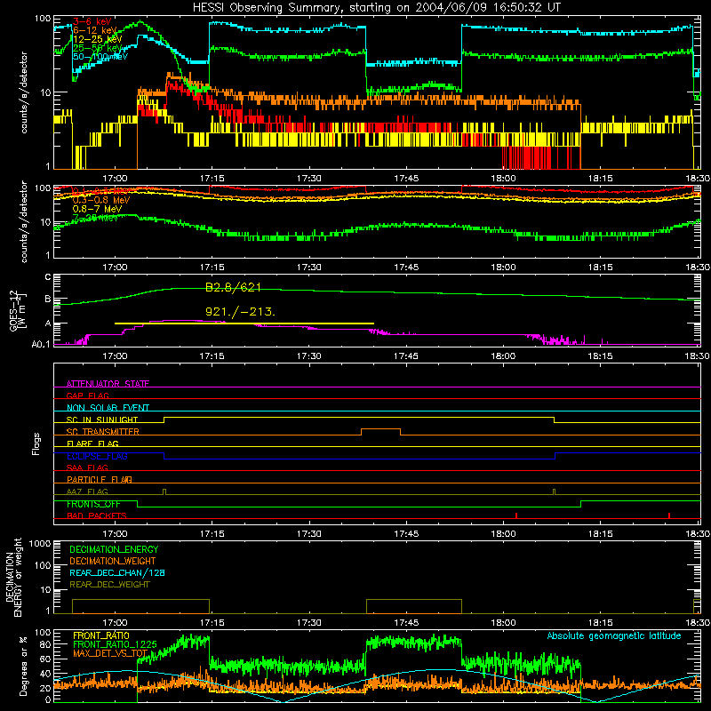The width and height of the screenshot is (711, 711).
Task: Click the DECIMATION ENERGY or weight axis title
Action: pyautogui.click(x=13, y=577)
